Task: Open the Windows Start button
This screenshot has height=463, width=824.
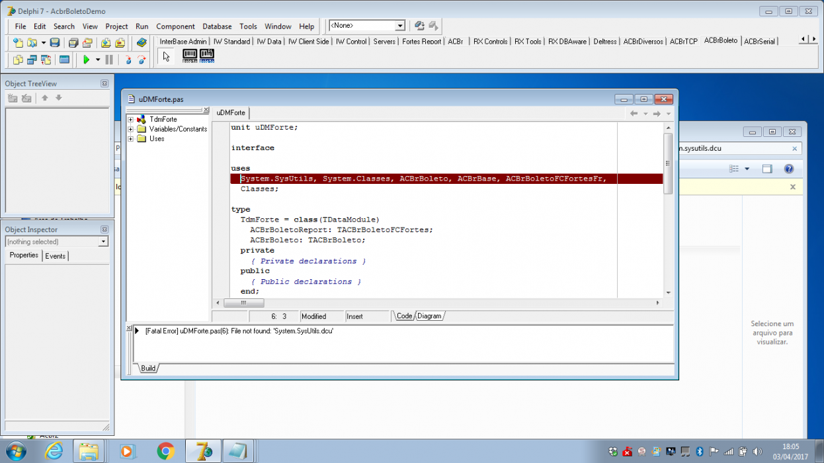Action: click(15, 452)
